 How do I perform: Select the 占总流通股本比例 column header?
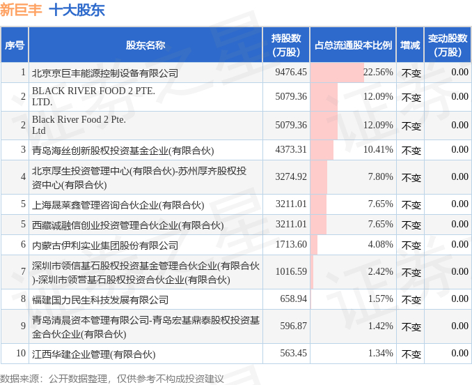tap(353, 45)
